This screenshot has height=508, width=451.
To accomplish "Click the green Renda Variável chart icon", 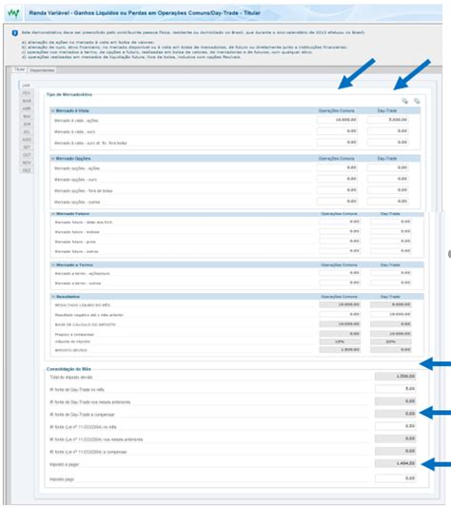I will 13,13.
